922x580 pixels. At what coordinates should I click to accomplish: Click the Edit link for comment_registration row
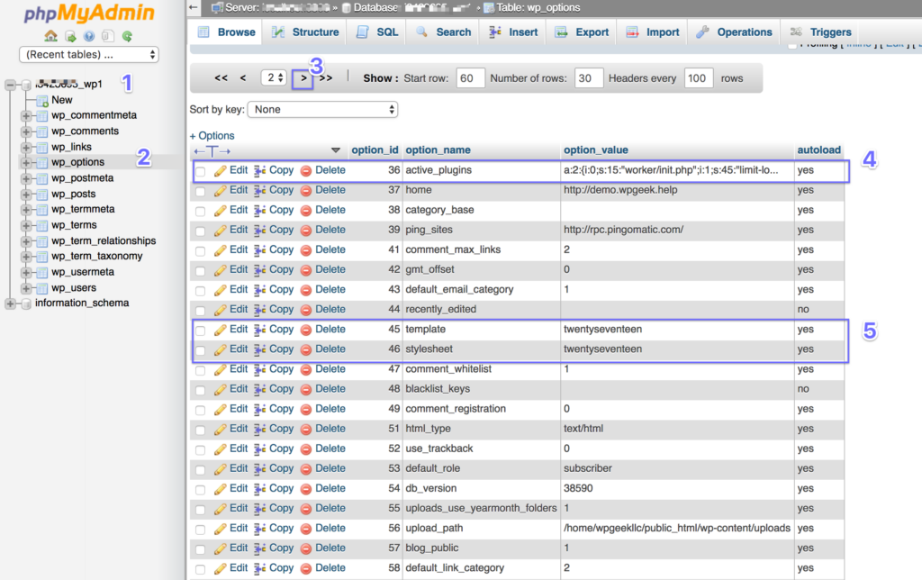coord(238,409)
